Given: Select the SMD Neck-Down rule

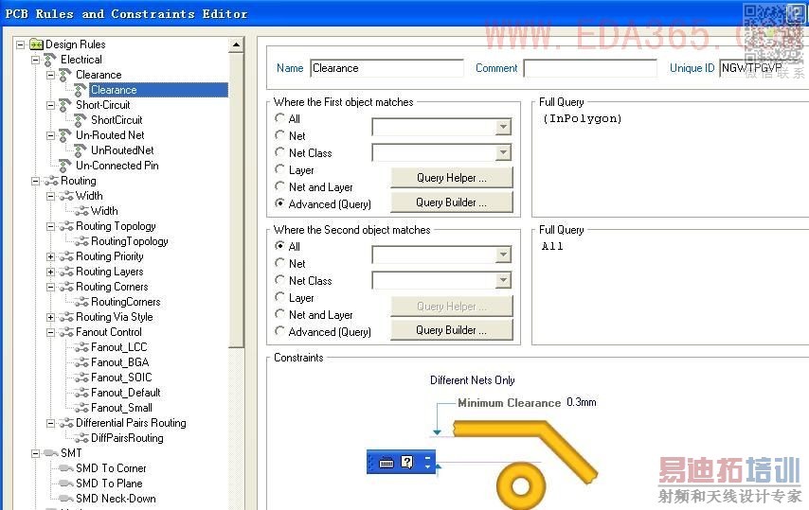Looking at the screenshot, I should point(116,499).
